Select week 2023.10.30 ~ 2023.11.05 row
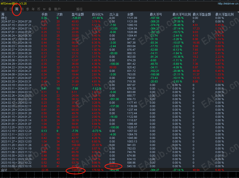 [119, 156]
